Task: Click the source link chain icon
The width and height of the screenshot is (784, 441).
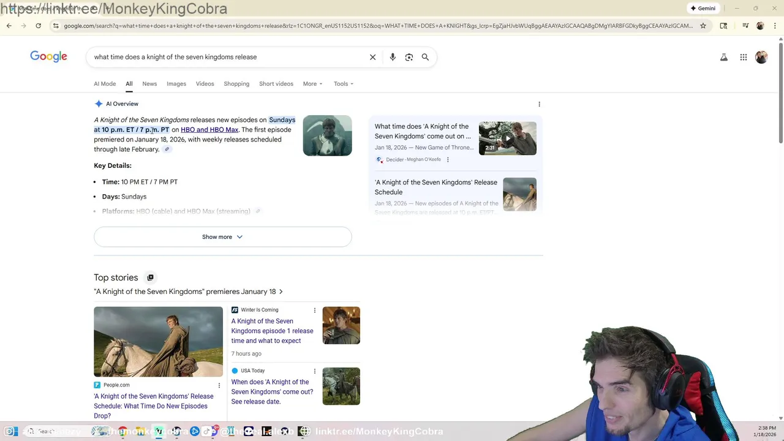Action: point(167,149)
